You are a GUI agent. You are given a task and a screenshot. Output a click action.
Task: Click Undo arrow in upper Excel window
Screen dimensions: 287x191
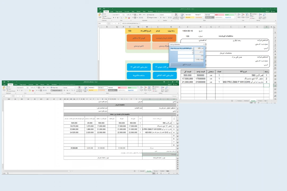pyautogui.click(x=104, y=8)
